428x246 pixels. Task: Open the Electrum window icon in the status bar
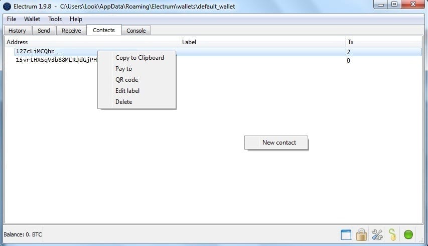346,234
